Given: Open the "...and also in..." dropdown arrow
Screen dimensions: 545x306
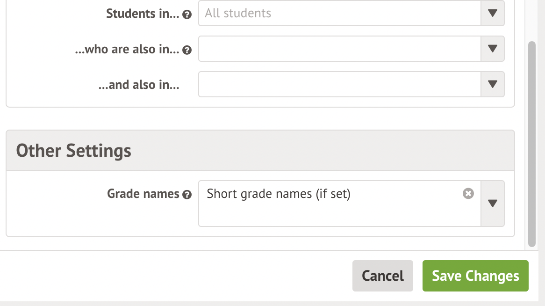Looking at the screenshot, I should 492,84.
